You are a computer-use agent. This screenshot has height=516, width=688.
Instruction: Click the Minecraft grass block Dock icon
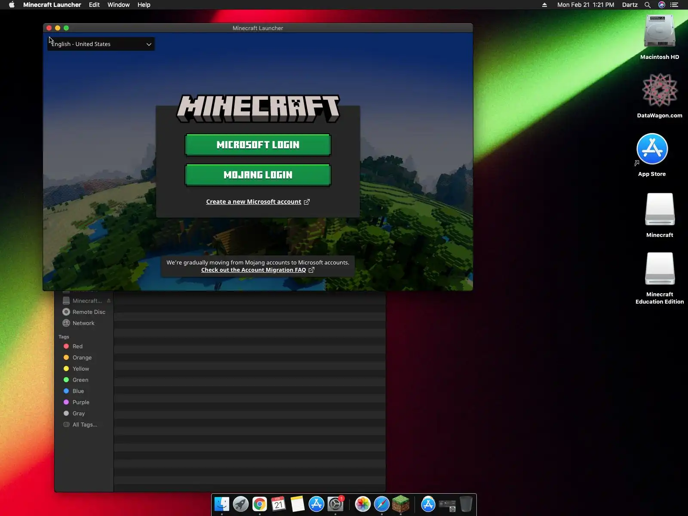(401, 504)
